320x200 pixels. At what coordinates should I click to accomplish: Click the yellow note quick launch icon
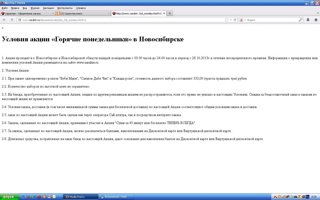click(54, 197)
